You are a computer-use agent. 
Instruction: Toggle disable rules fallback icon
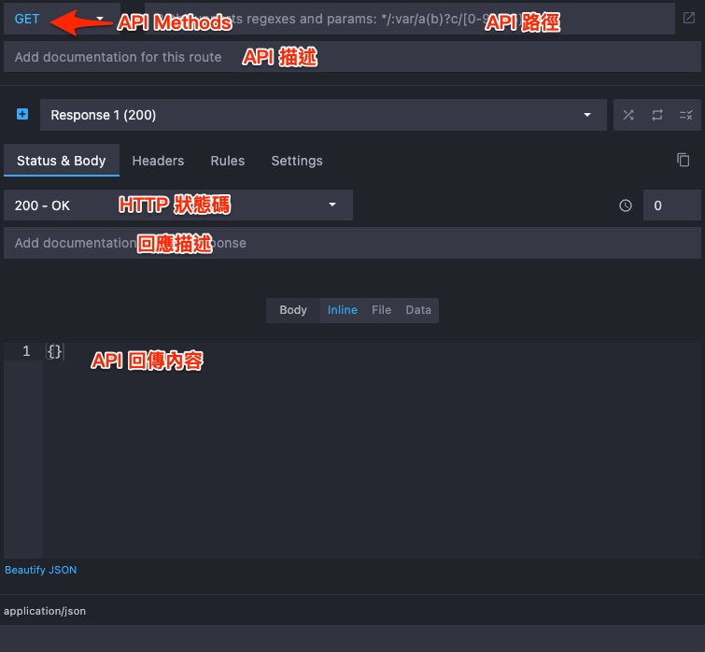click(x=685, y=115)
